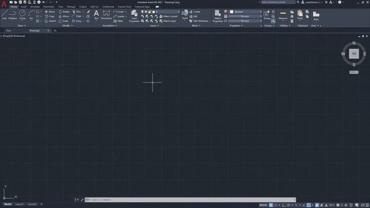Screen dimensions: 370x208
Task: Switch to the Start file tab
Action: pos(9,31)
